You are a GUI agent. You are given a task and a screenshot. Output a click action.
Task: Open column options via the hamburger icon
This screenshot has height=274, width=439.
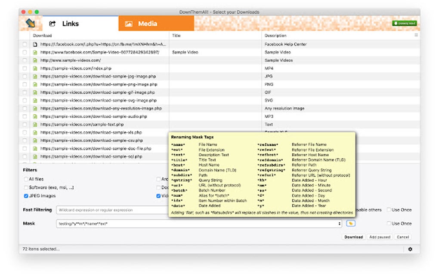click(x=415, y=36)
